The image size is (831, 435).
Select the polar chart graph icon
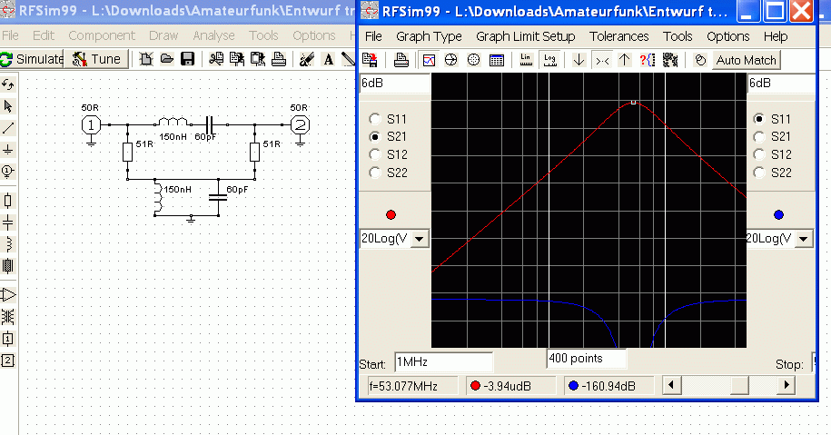coord(474,60)
